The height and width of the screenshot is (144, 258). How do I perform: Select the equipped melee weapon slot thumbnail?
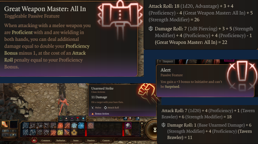pyautogui.click(x=5, y=124)
